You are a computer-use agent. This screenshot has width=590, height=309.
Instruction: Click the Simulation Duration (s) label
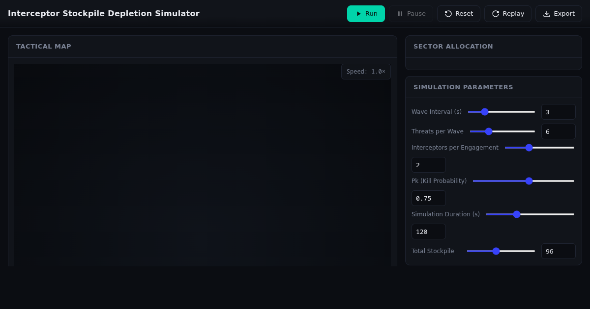tap(445, 214)
